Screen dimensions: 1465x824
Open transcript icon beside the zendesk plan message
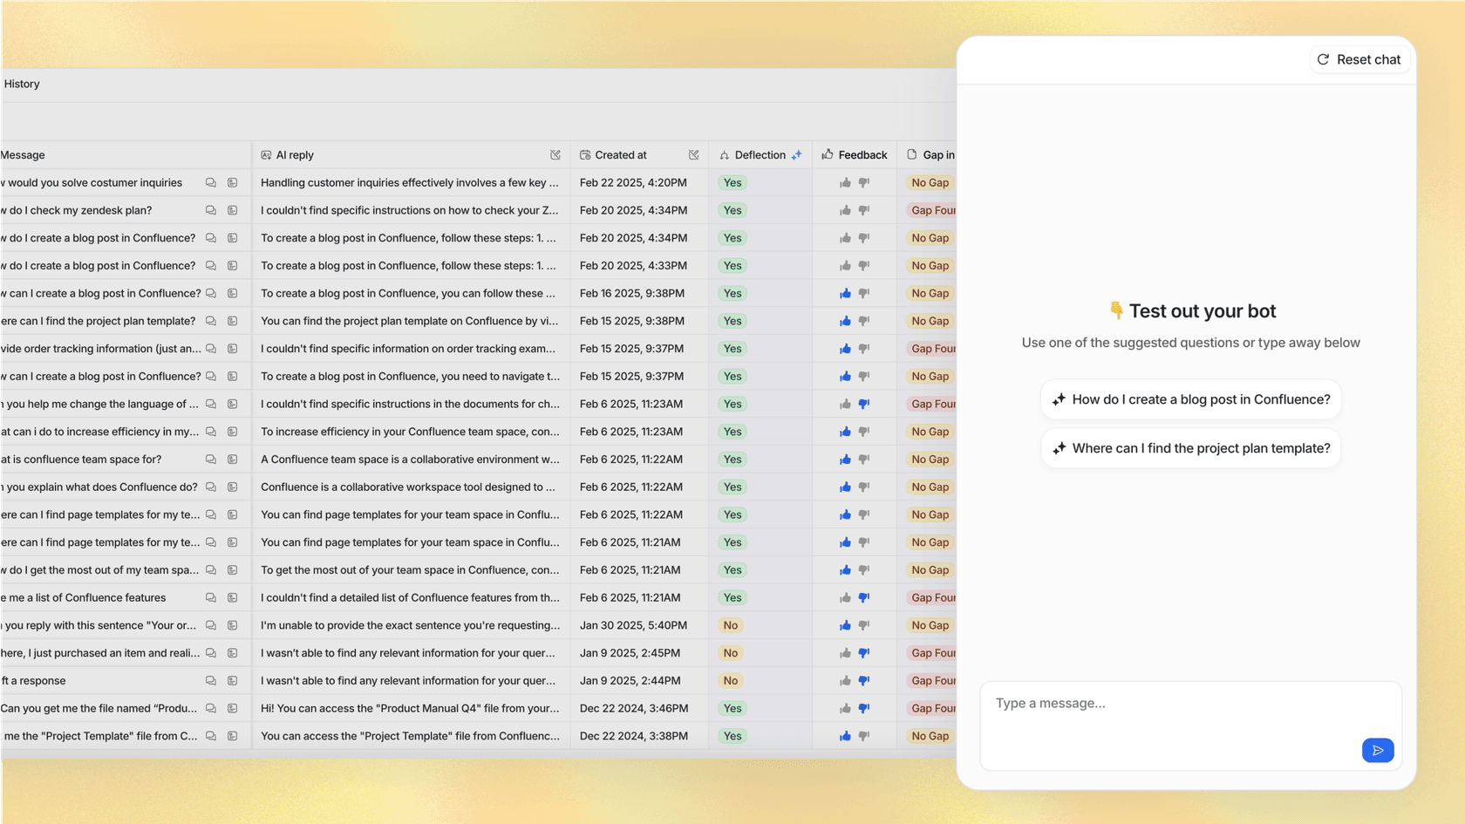tap(232, 210)
